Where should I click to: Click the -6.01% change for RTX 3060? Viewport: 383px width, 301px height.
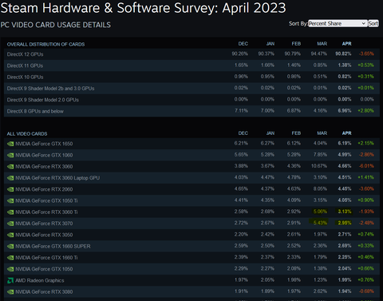click(x=366, y=166)
